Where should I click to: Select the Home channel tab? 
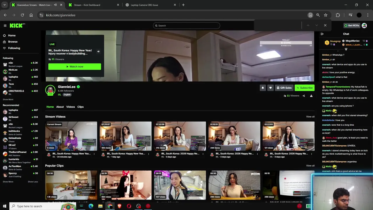click(50, 107)
